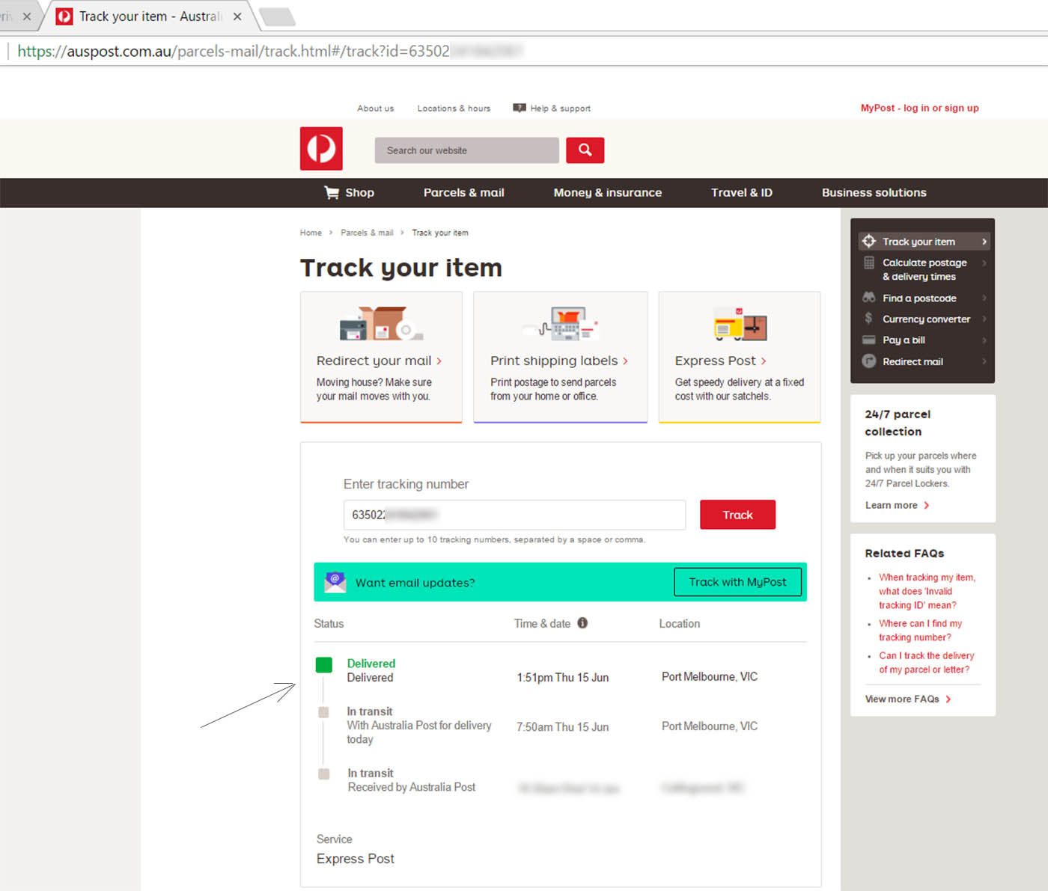Open the Travel & ID menu

tap(741, 192)
